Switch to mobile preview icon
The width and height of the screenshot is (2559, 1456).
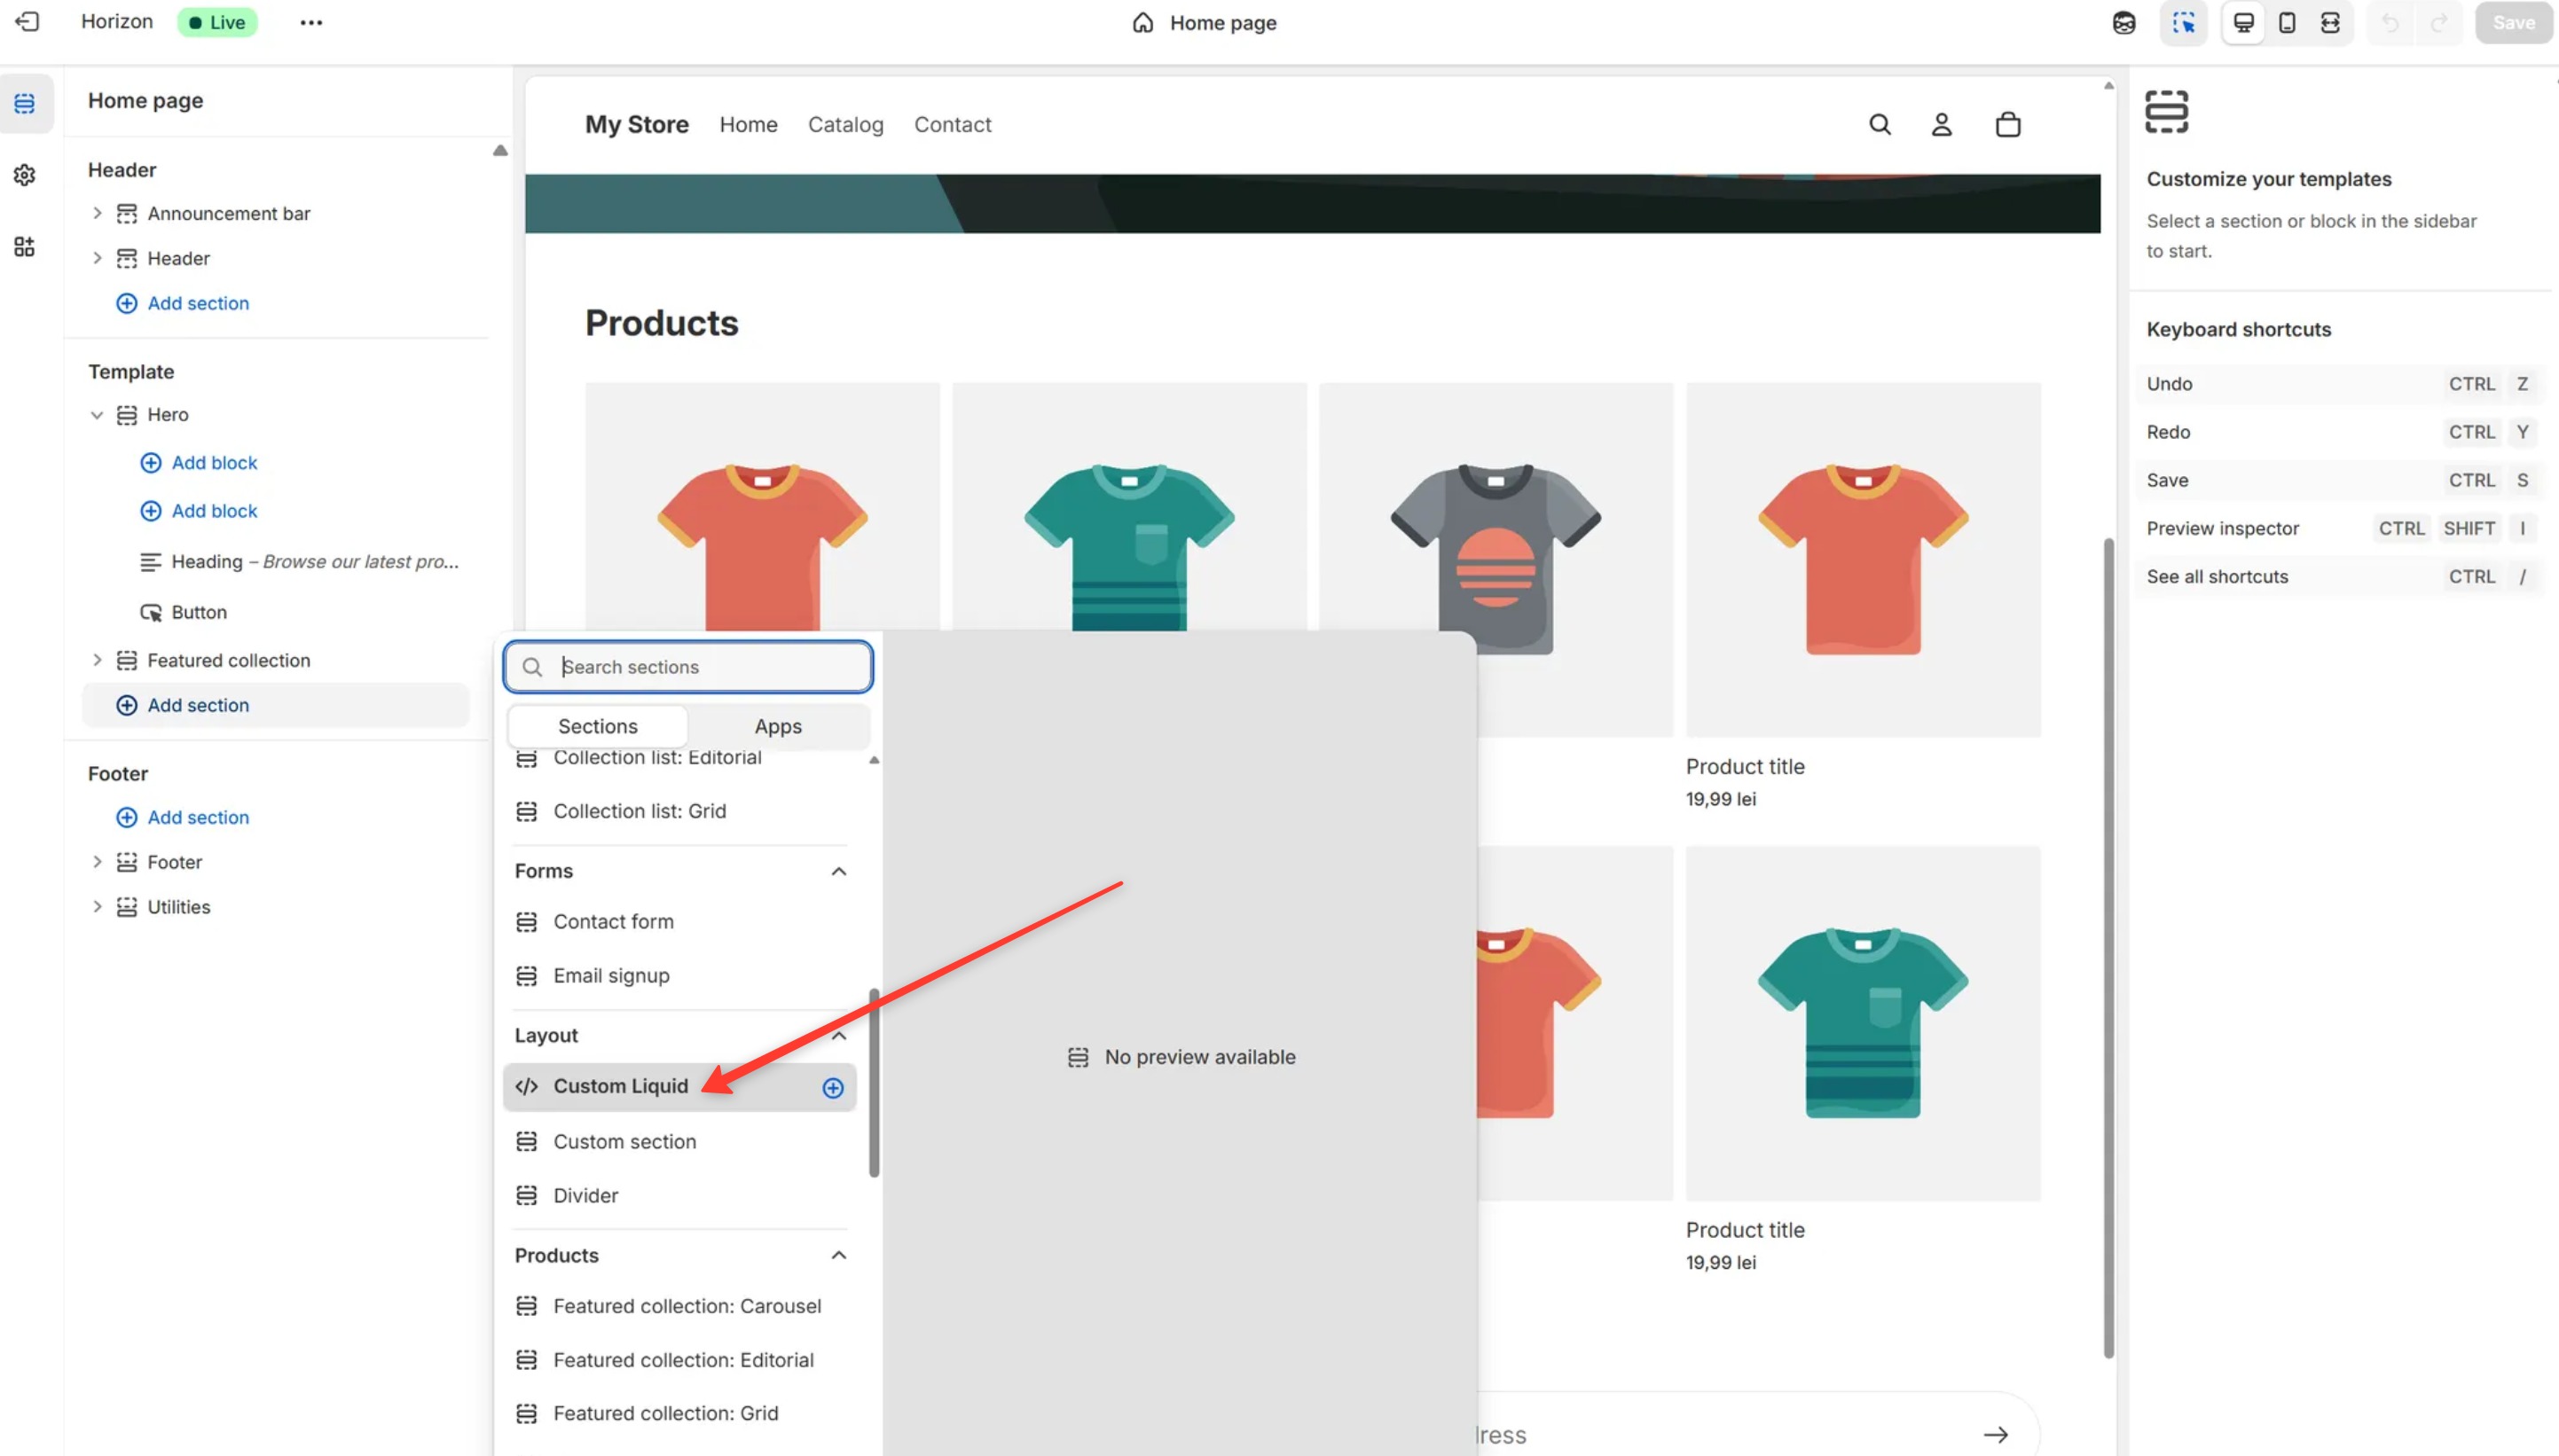2286,22
